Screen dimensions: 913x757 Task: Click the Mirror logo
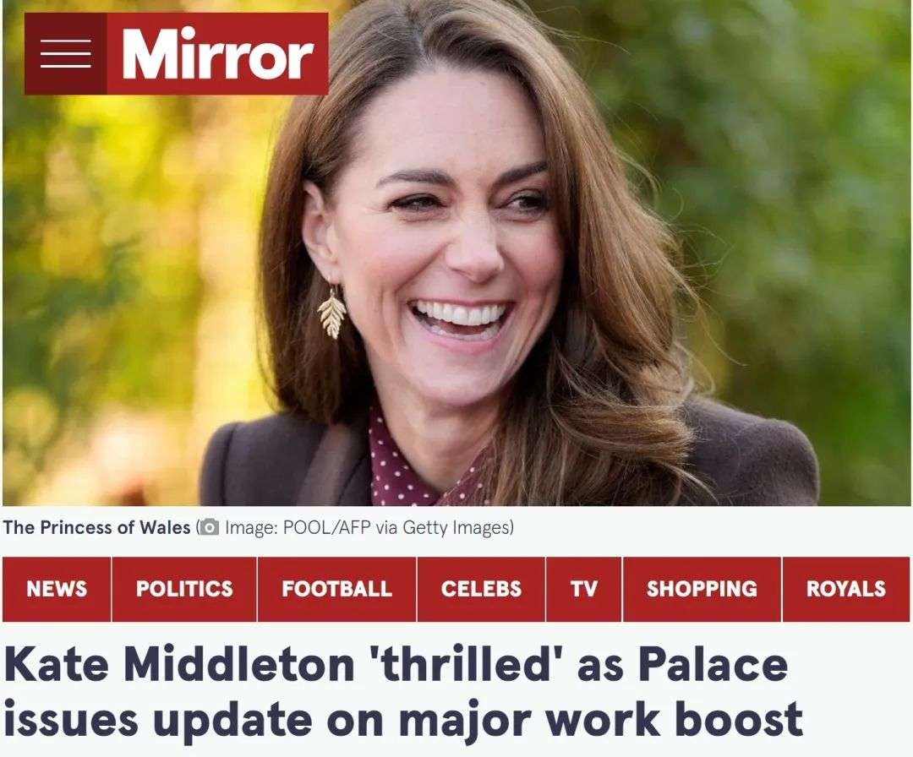(217, 53)
